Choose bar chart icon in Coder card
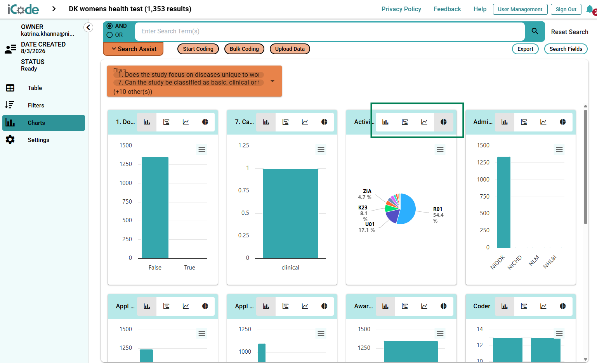597x363 pixels. click(x=505, y=306)
